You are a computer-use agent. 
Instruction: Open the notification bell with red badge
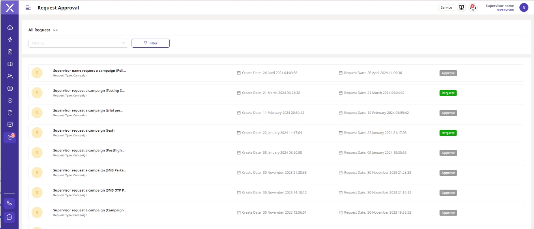(x=473, y=7)
